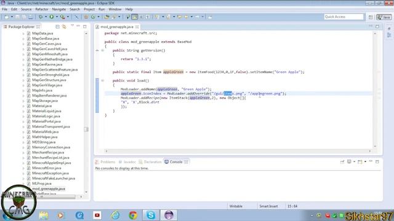Expand the MapData.java tree node

(x=23, y=33)
